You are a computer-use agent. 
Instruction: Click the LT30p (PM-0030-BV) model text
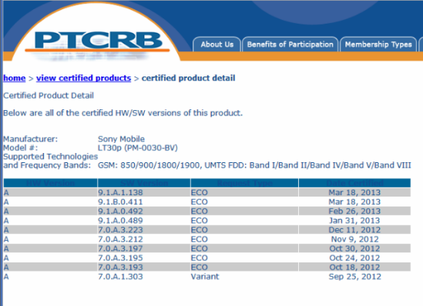click(x=138, y=148)
